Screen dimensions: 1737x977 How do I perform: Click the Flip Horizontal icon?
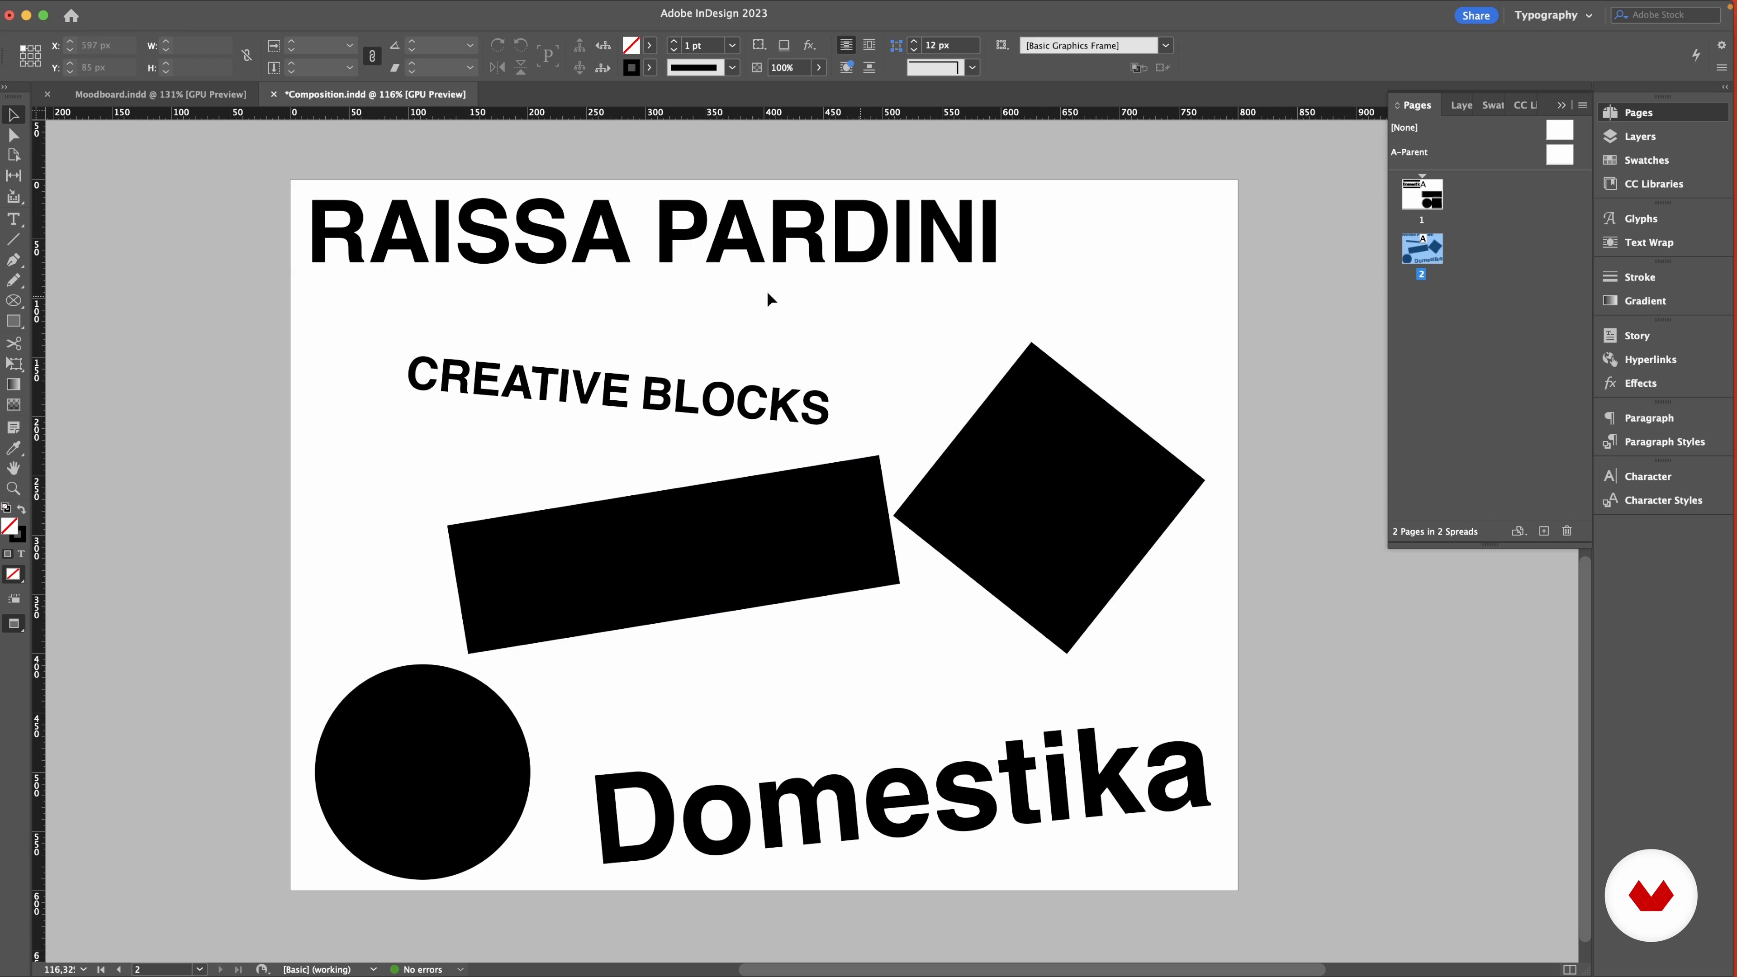(x=498, y=67)
